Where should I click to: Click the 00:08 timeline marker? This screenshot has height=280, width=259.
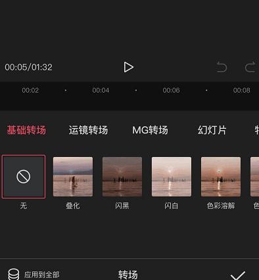click(x=242, y=90)
